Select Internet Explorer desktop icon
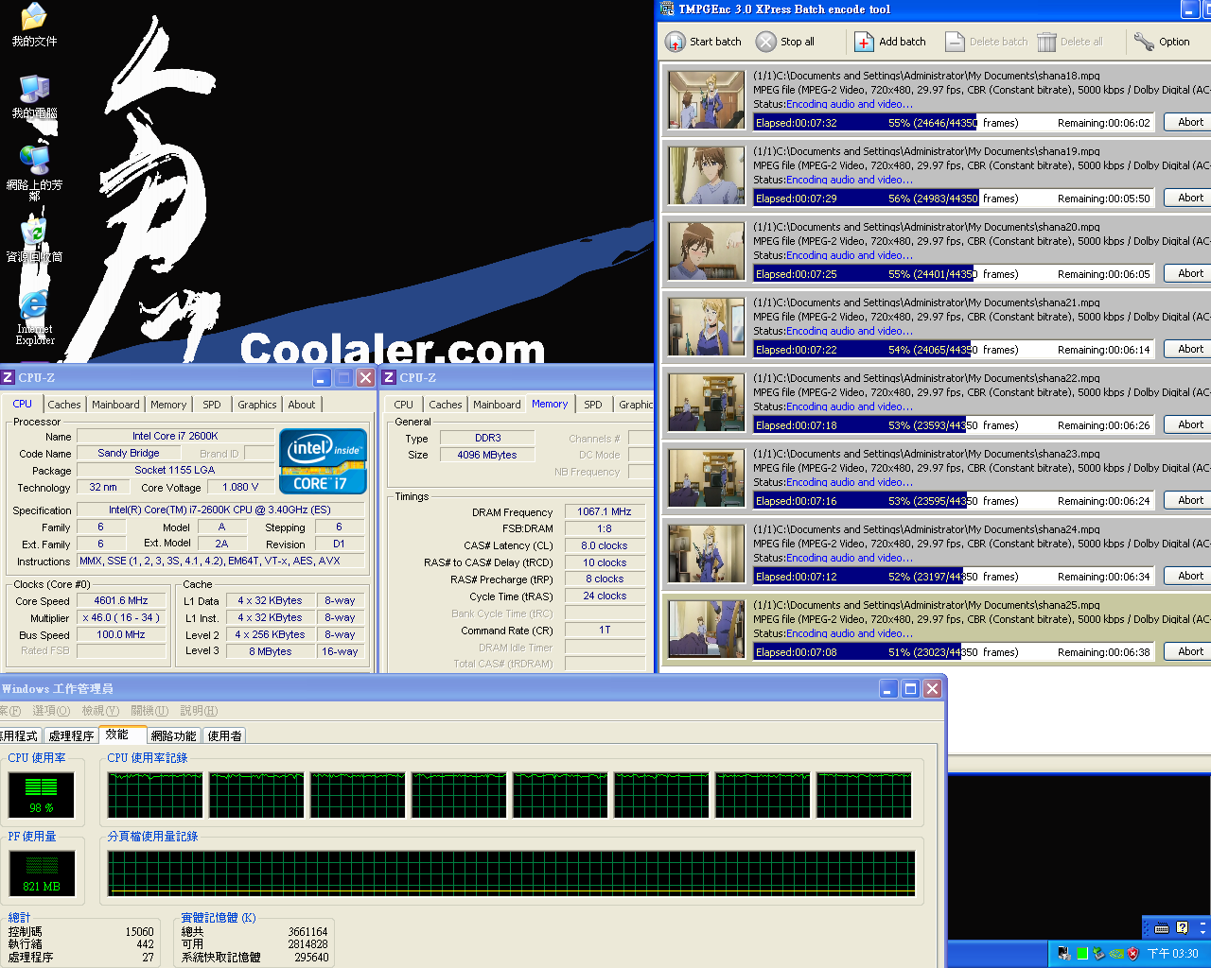The height and width of the screenshot is (968, 1211). click(34, 318)
